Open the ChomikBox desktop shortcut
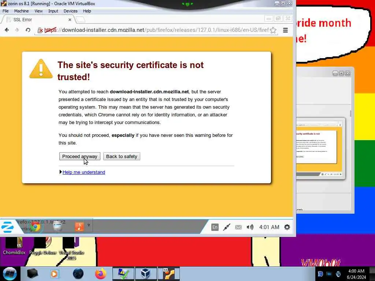Image resolution: width=375 pixels, height=281 pixels. click(14, 246)
